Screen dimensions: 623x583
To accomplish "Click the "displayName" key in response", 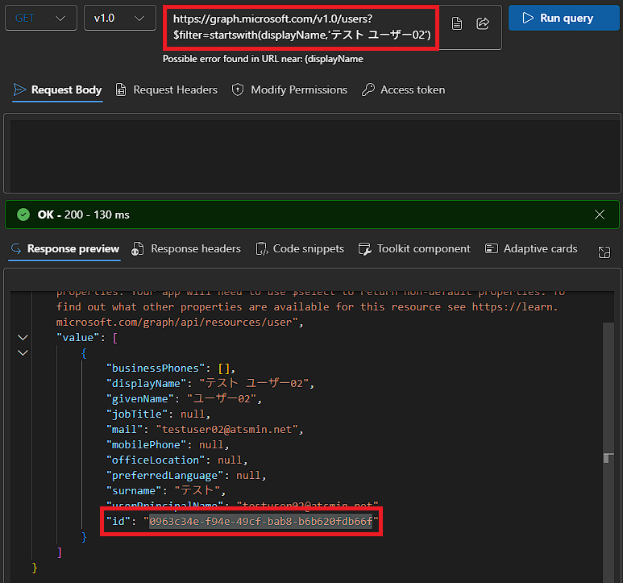I will coord(146,384).
